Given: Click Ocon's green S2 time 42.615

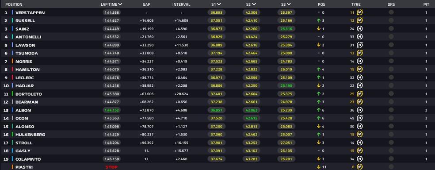Looking at the screenshot, I should [252, 118].
